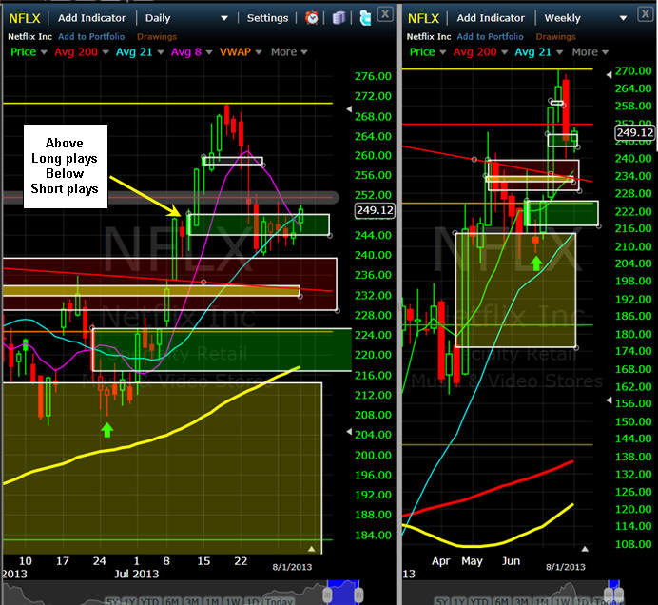Close the Weekly NFLX chart panel
This screenshot has width=658, height=605.
pyautogui.click(x=646, y=14)
